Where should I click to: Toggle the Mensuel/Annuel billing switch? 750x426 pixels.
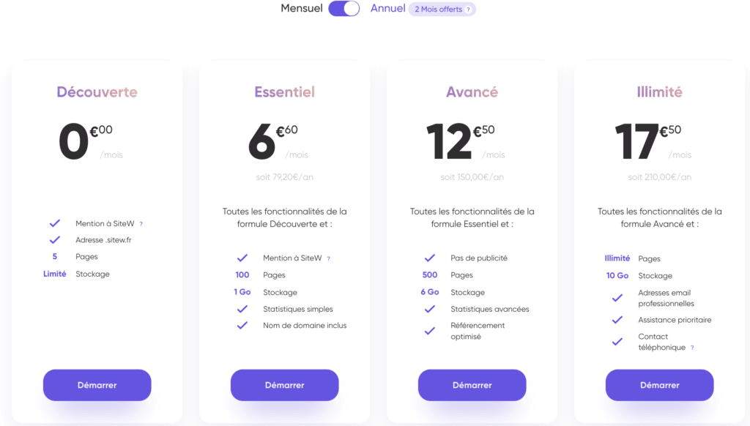pos(344,9)
